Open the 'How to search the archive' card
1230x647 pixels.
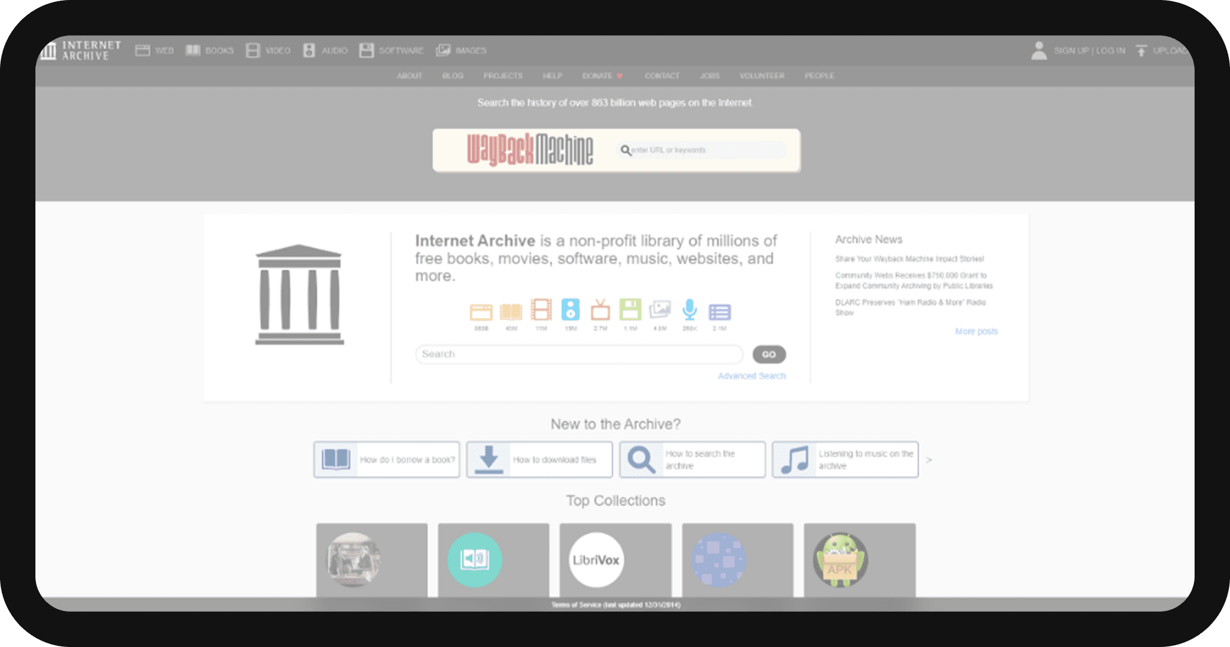[692, 460]
